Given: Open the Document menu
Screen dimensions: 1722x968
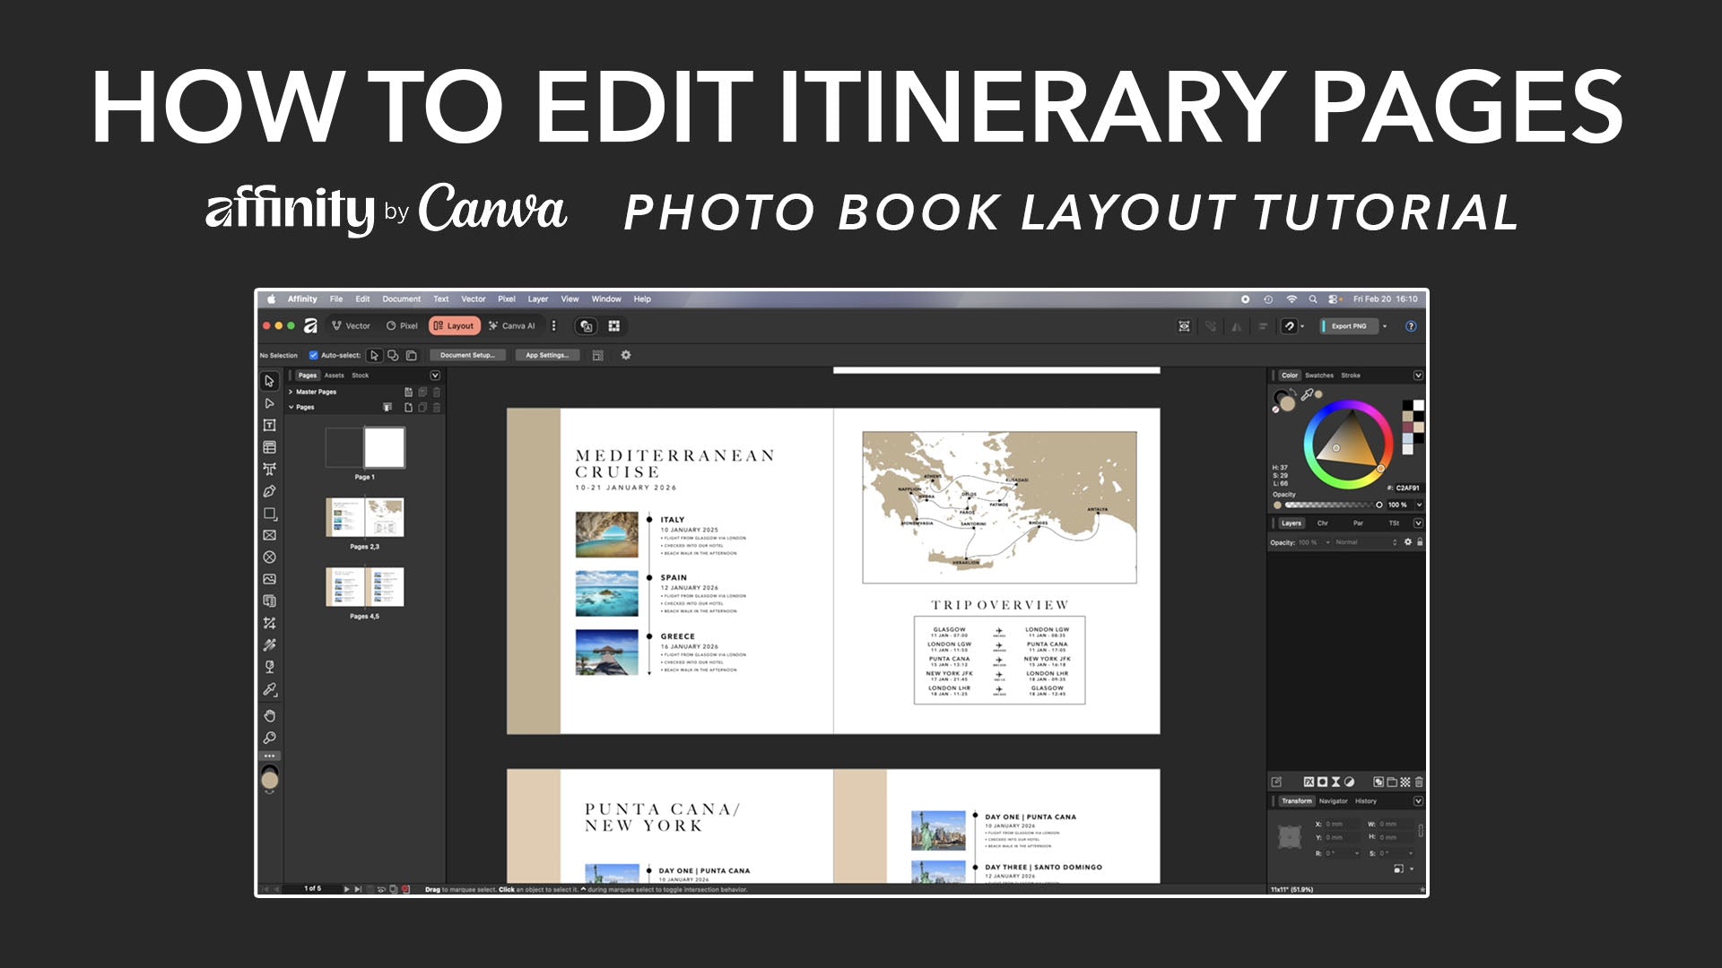Looking at the screenshot, I should coord(401,299).
